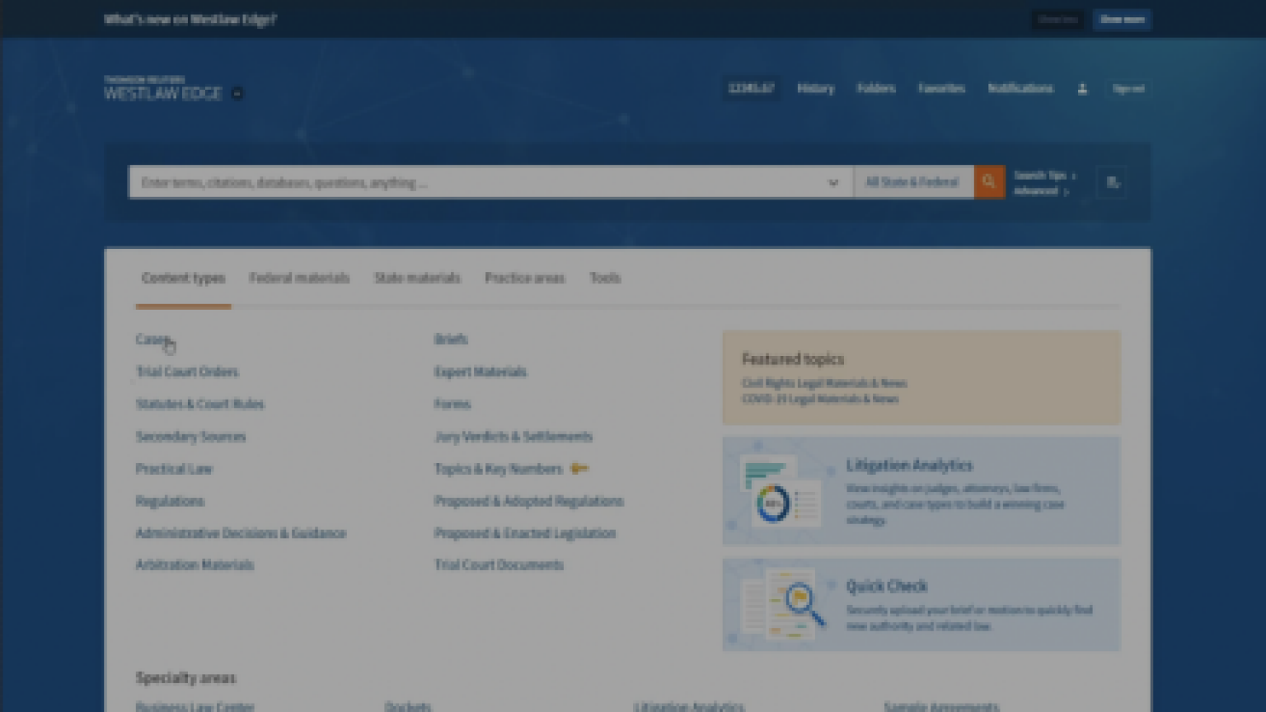1266x712 pixels.
Task: Click the clipboard icon right of Advanced
Action: pyautogui.click(x=1111, y=182)
